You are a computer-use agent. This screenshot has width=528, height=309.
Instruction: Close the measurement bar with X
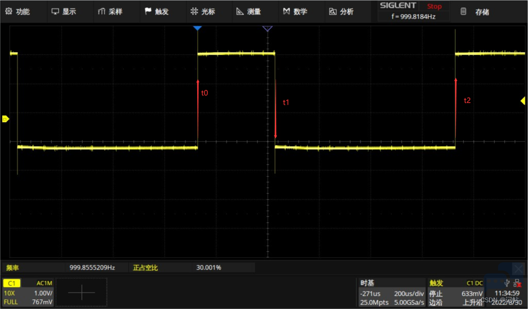point(518,268)
